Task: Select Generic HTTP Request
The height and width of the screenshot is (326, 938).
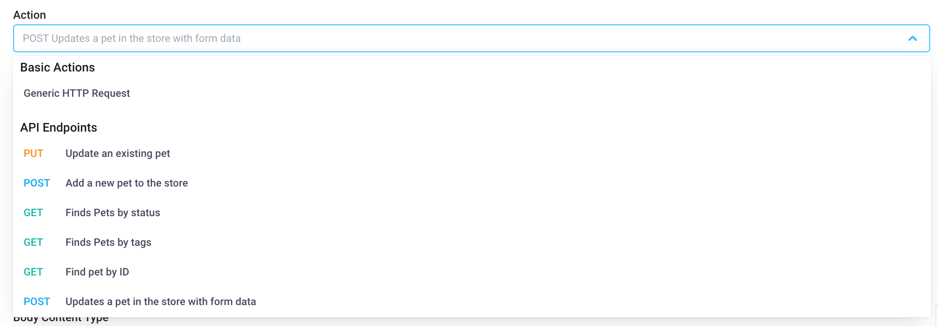Action: pos(76,93)
